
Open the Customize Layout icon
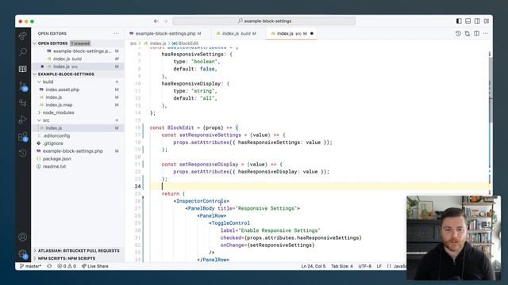pyautogui.click(x=487, y=21)
